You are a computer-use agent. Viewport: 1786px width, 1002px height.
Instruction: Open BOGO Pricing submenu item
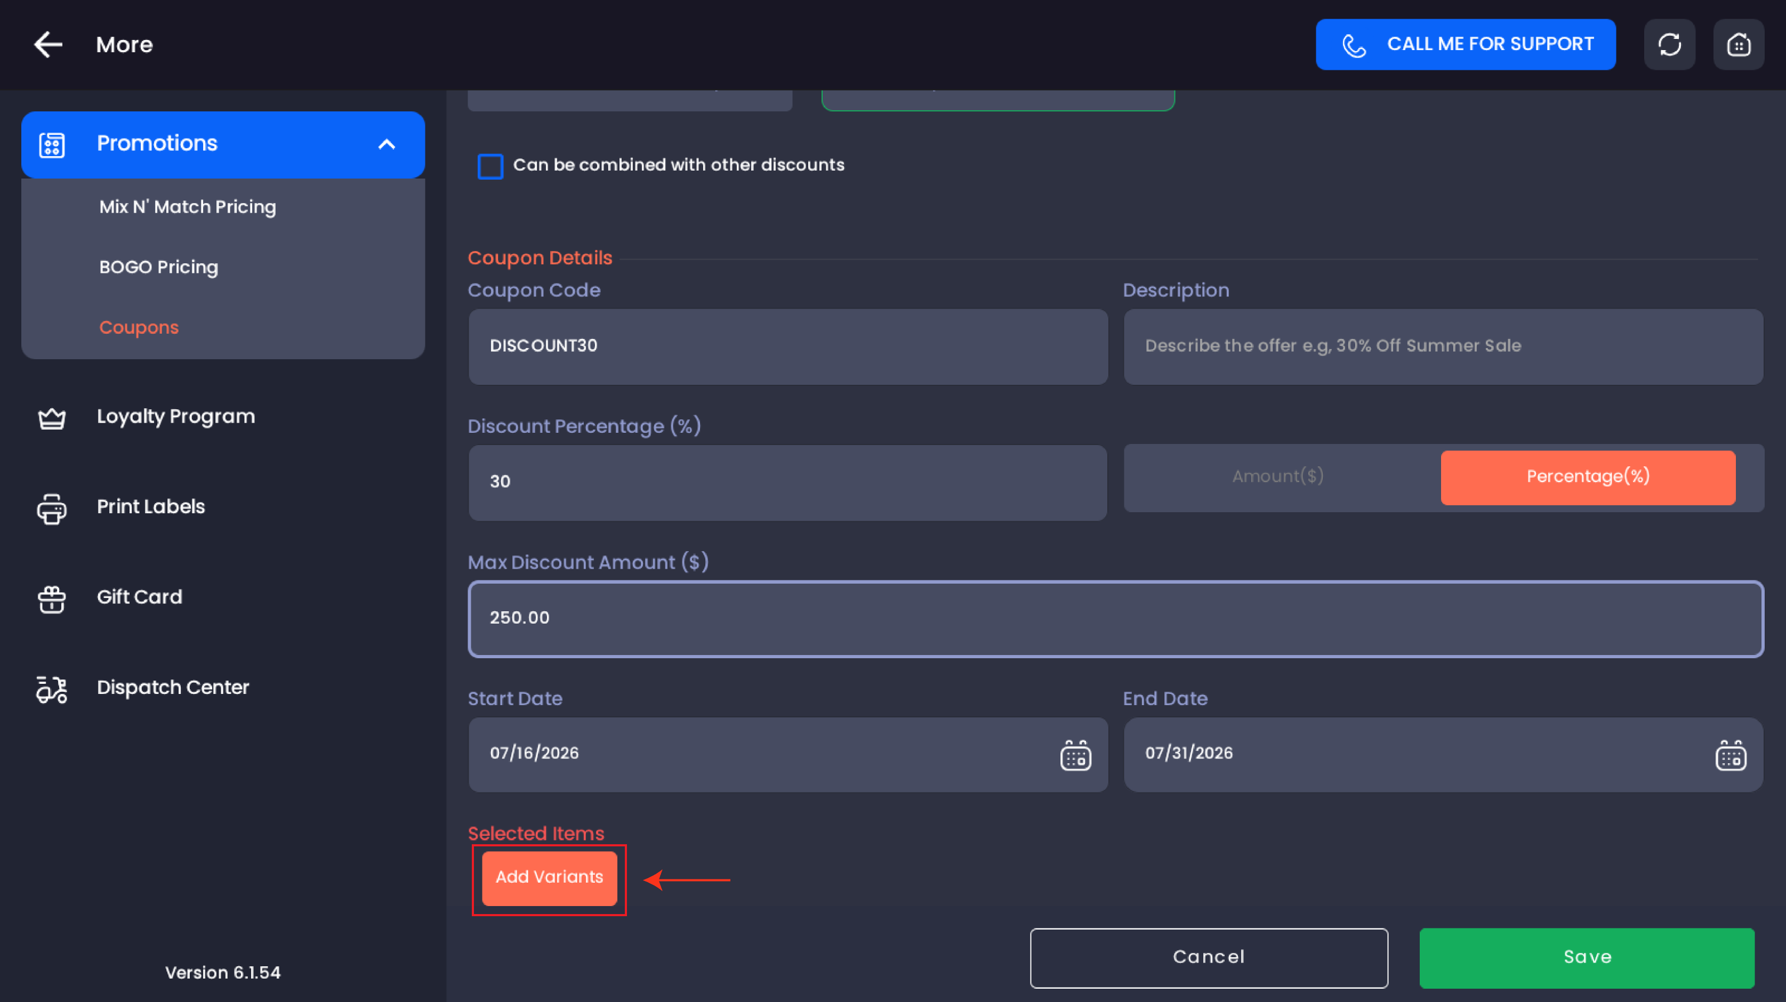(x=159, y=267)
